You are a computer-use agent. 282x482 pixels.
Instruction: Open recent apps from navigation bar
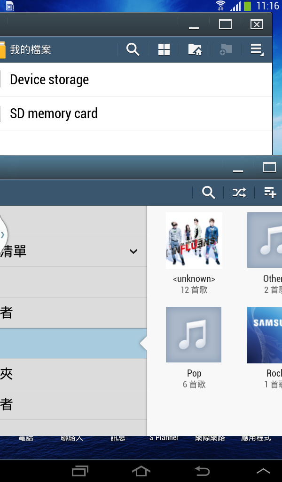(80, 471)
